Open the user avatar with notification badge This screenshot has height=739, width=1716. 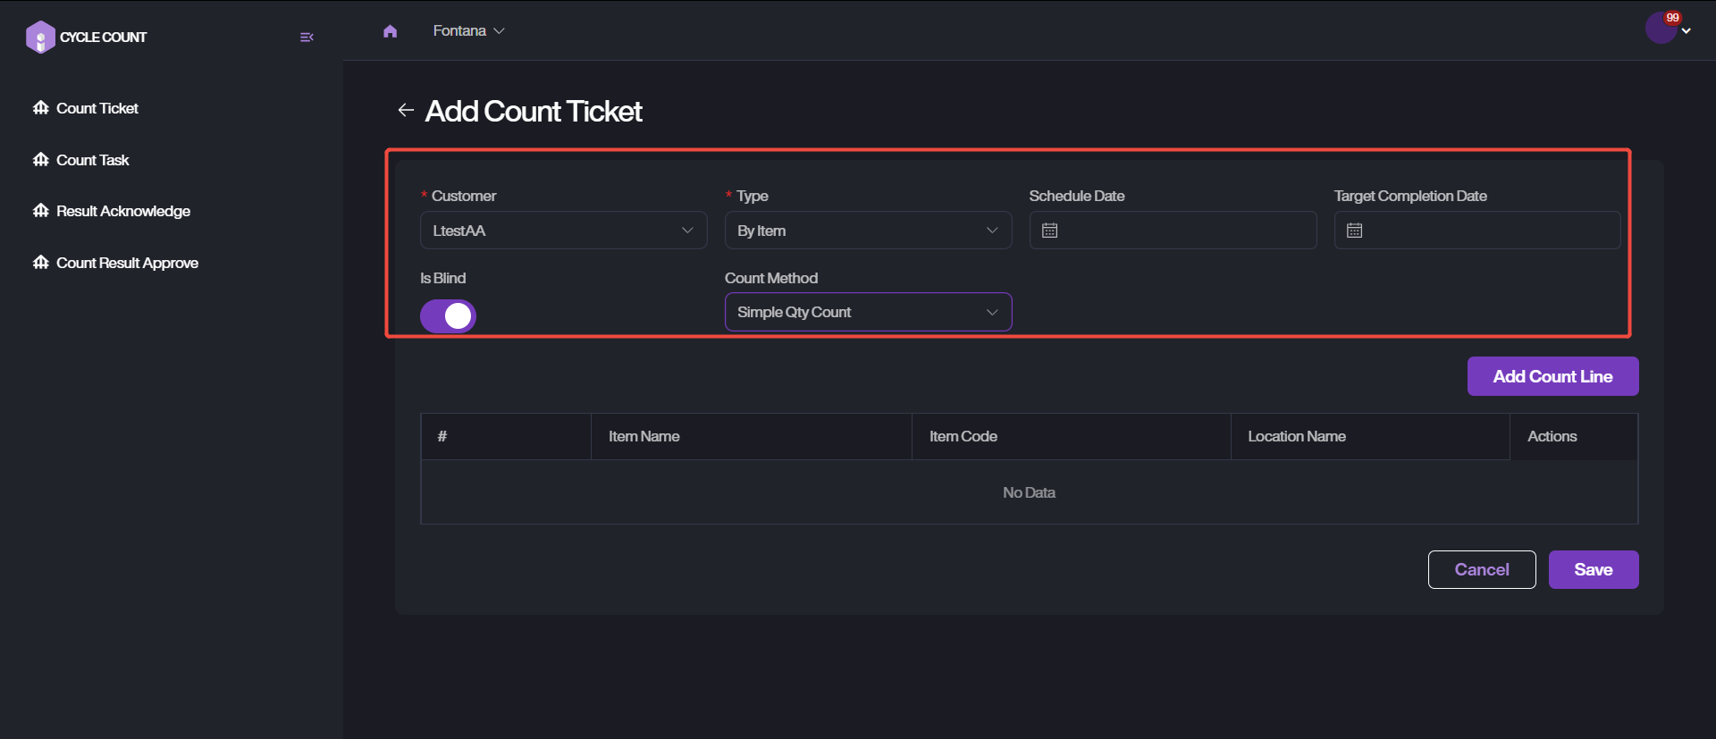1661,29
